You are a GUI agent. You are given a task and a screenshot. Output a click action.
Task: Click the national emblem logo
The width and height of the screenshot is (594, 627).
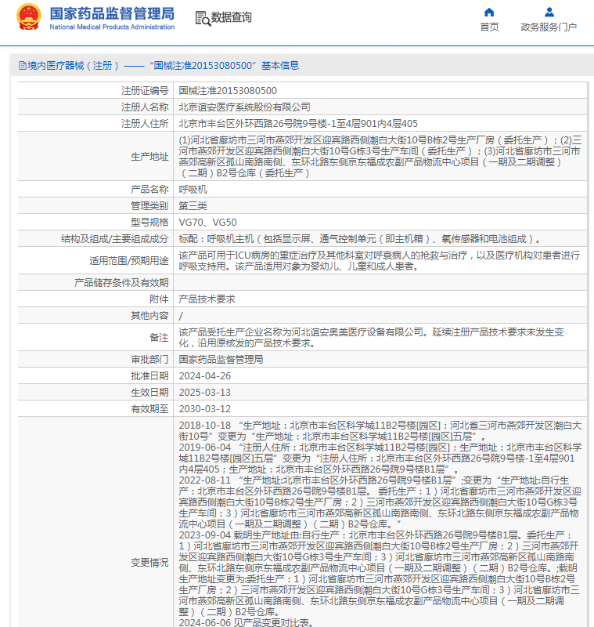pyautogui.click(x=28, y=17)
